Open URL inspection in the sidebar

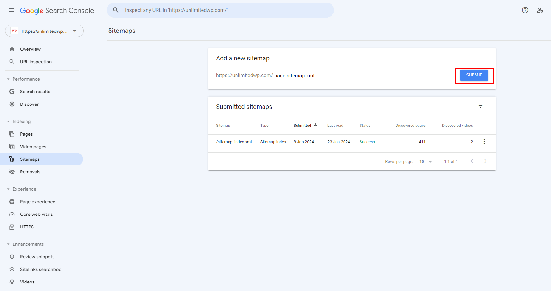point(42,62)
